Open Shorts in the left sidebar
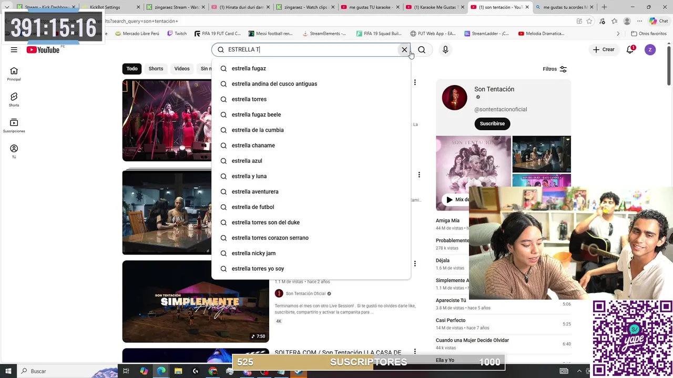 (14, 100)
